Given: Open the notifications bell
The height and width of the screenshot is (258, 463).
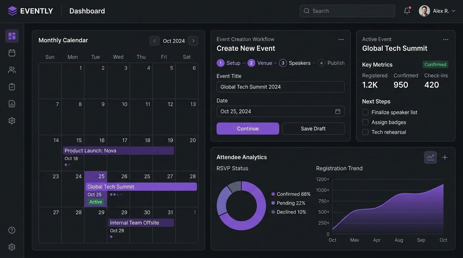Looking at the screenshot, I should point(407,11).
